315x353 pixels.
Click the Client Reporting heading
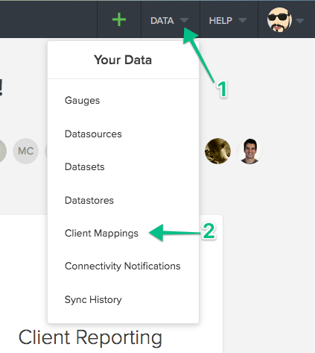90,337
